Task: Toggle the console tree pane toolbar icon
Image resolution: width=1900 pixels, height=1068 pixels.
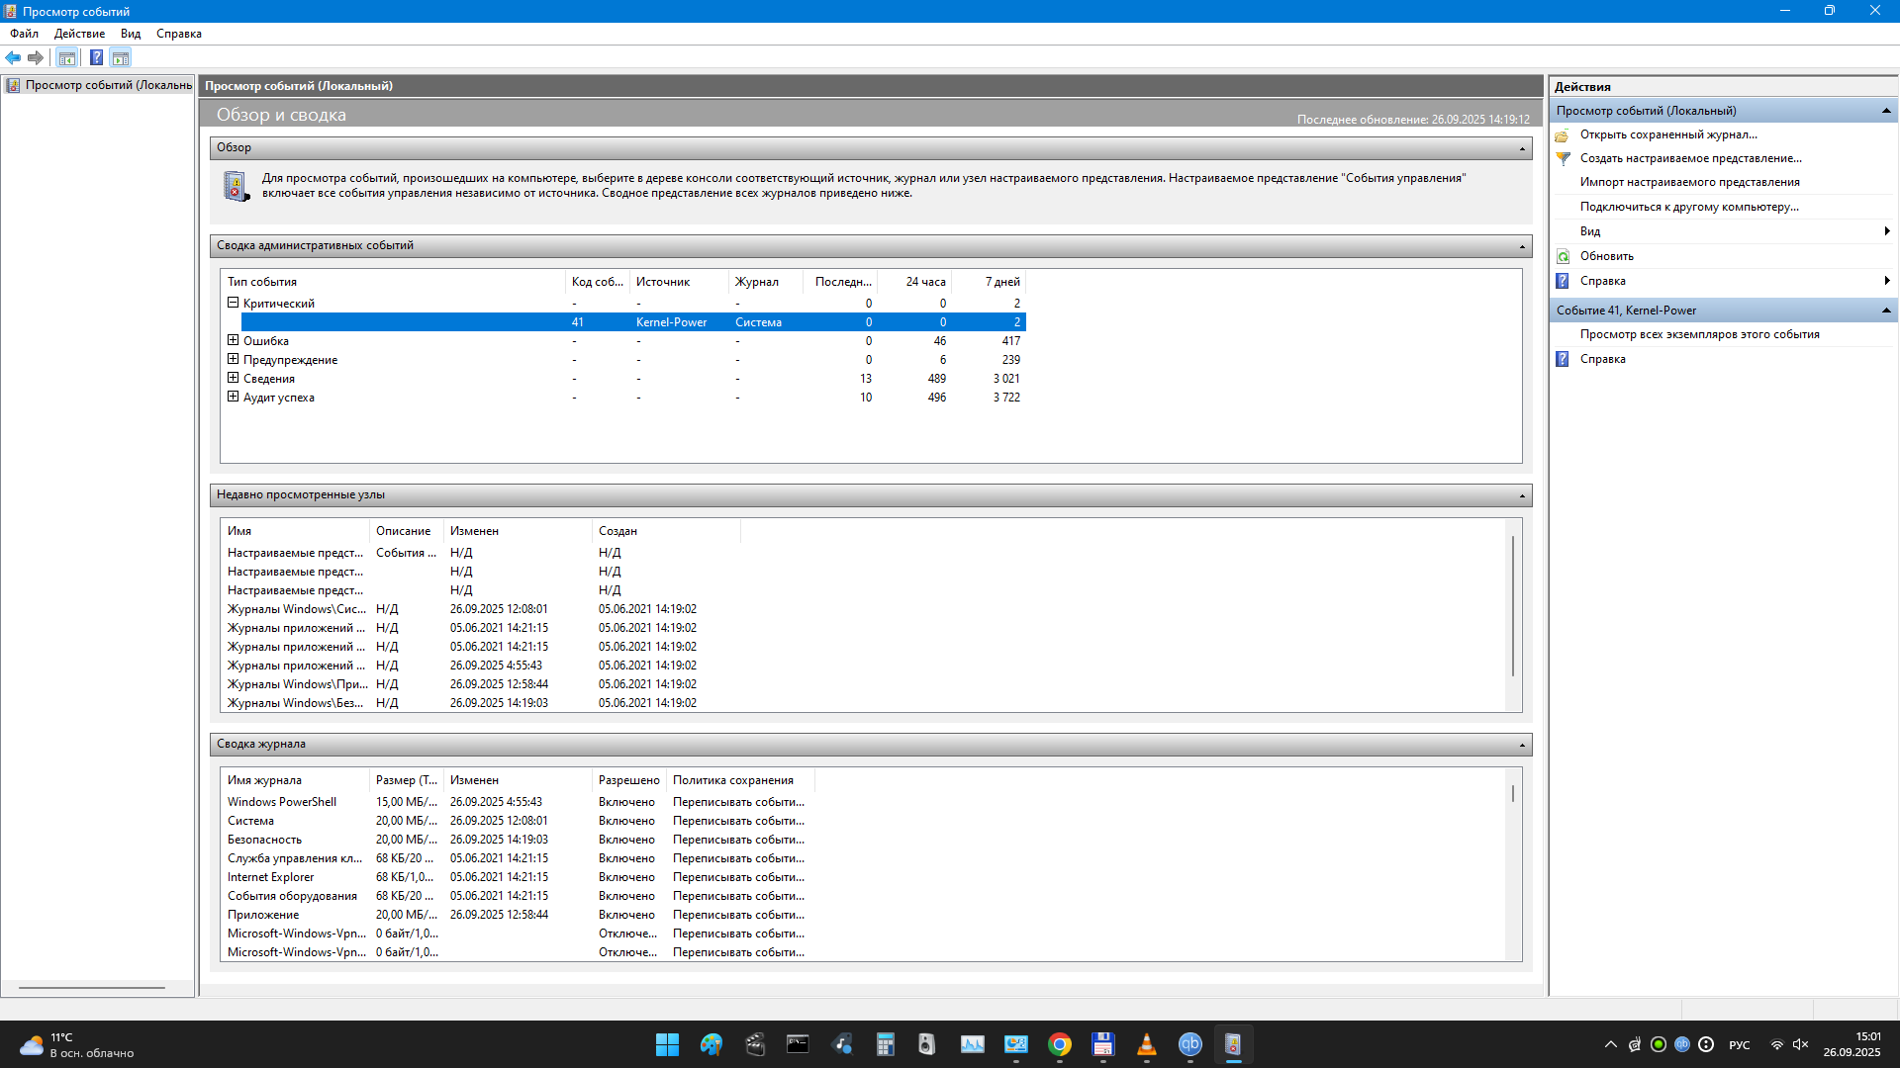Action: point(66,57)
